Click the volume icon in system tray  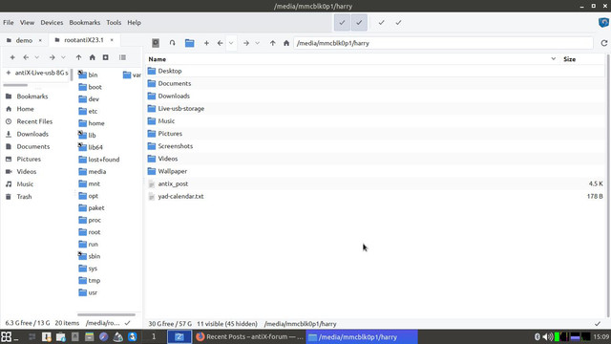[x=548, y=336]
